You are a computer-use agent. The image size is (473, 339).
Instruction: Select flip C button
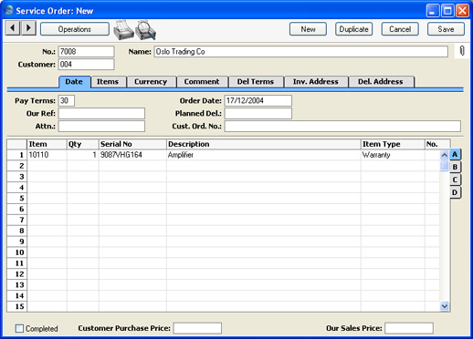click(x=455, y=180)
